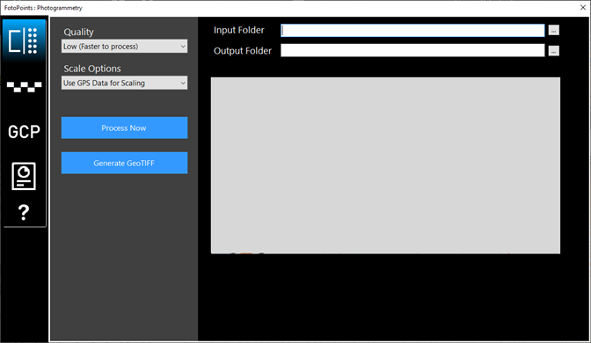This screenshot has width=591, height=343.
Task: Click the Input Folder label
Action: 239,30
